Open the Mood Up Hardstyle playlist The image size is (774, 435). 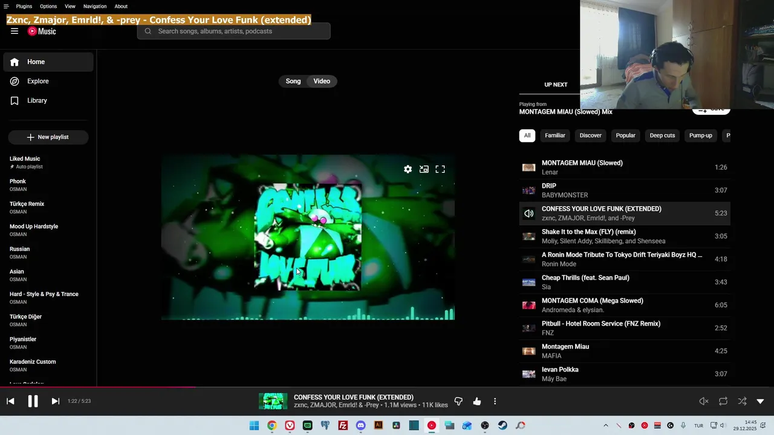click(48, 230)
